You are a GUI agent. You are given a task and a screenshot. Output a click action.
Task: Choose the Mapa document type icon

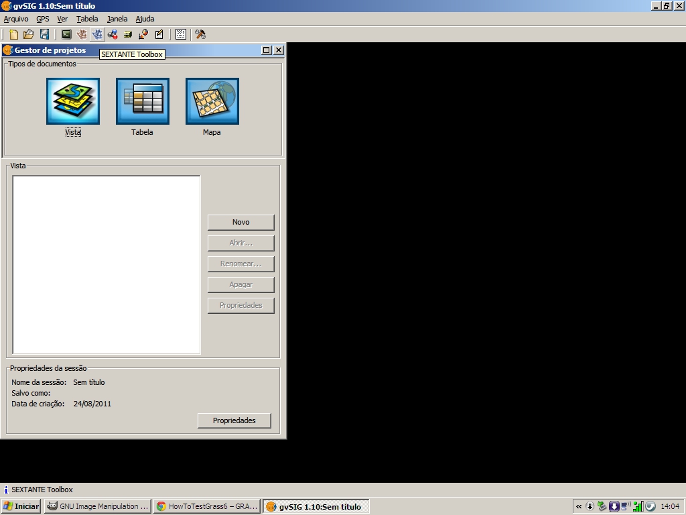tap(212, 101)
